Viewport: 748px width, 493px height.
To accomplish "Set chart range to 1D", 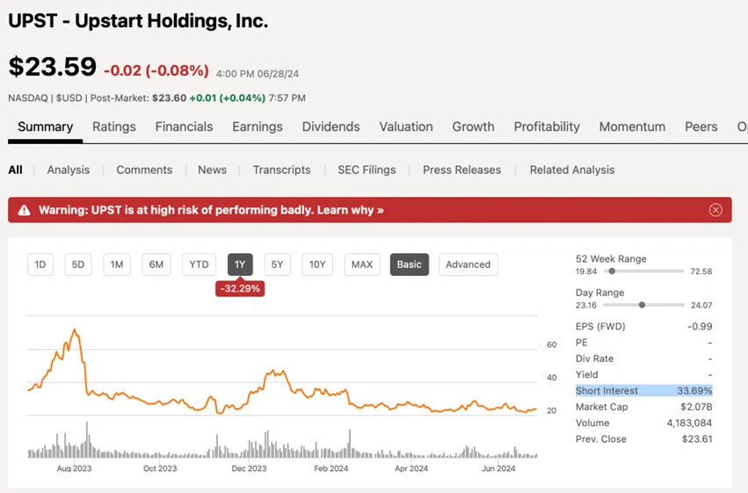I will pos(40,265).
